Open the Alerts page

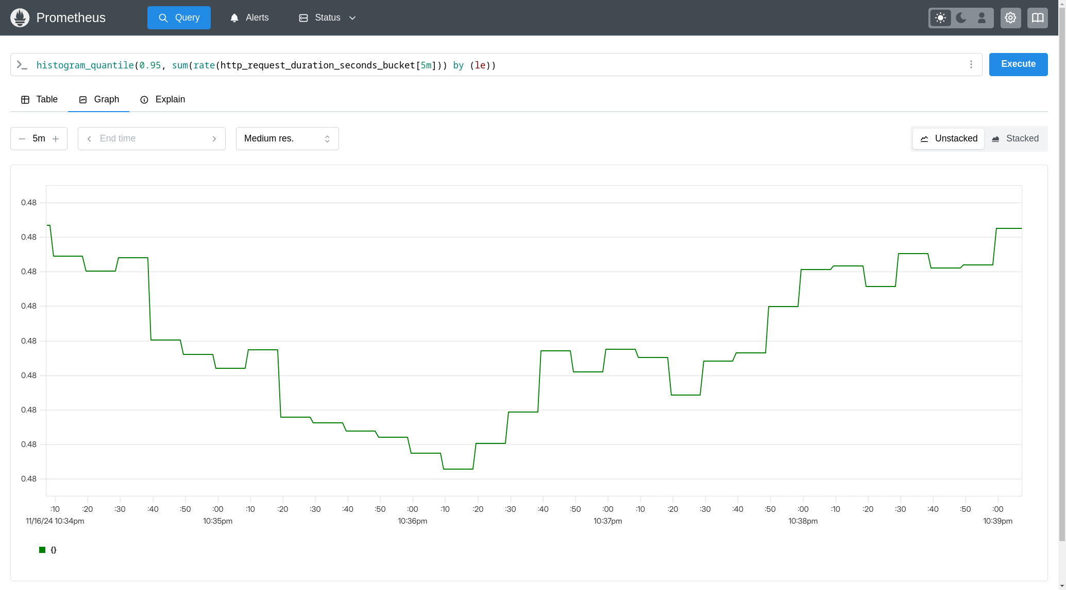click(x=249, y=17)
